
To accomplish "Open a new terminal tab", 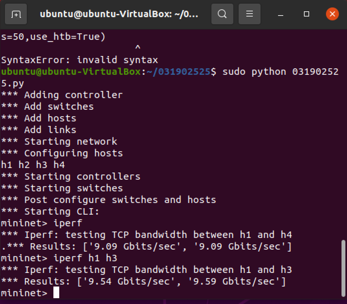I will 16,14.
